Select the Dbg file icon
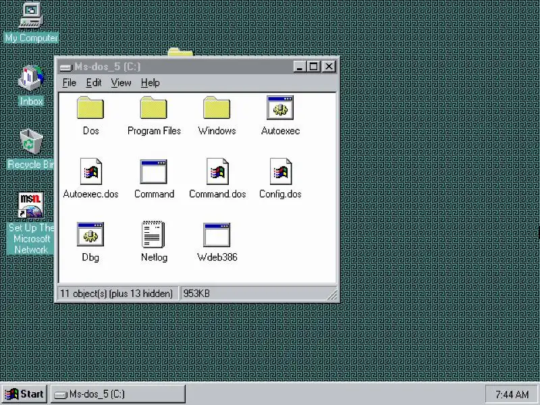 point(90,234)
